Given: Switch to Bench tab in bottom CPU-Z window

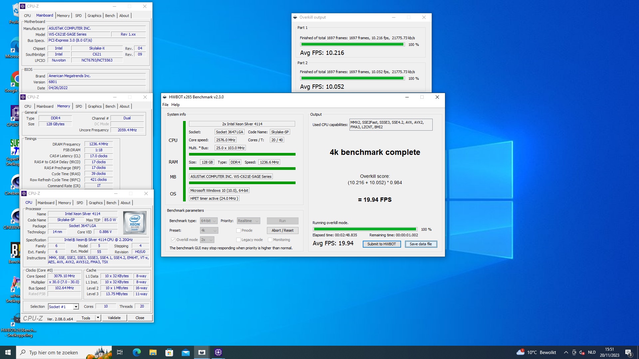Looking at the screenshot, I should click(x=111, y=203).
